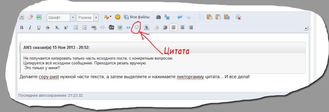The width and height of the screenshot is (329, 112).
Task: Click 'Последнее автосохранение: 21:23:32' status text
Action: tap(51, 96)
